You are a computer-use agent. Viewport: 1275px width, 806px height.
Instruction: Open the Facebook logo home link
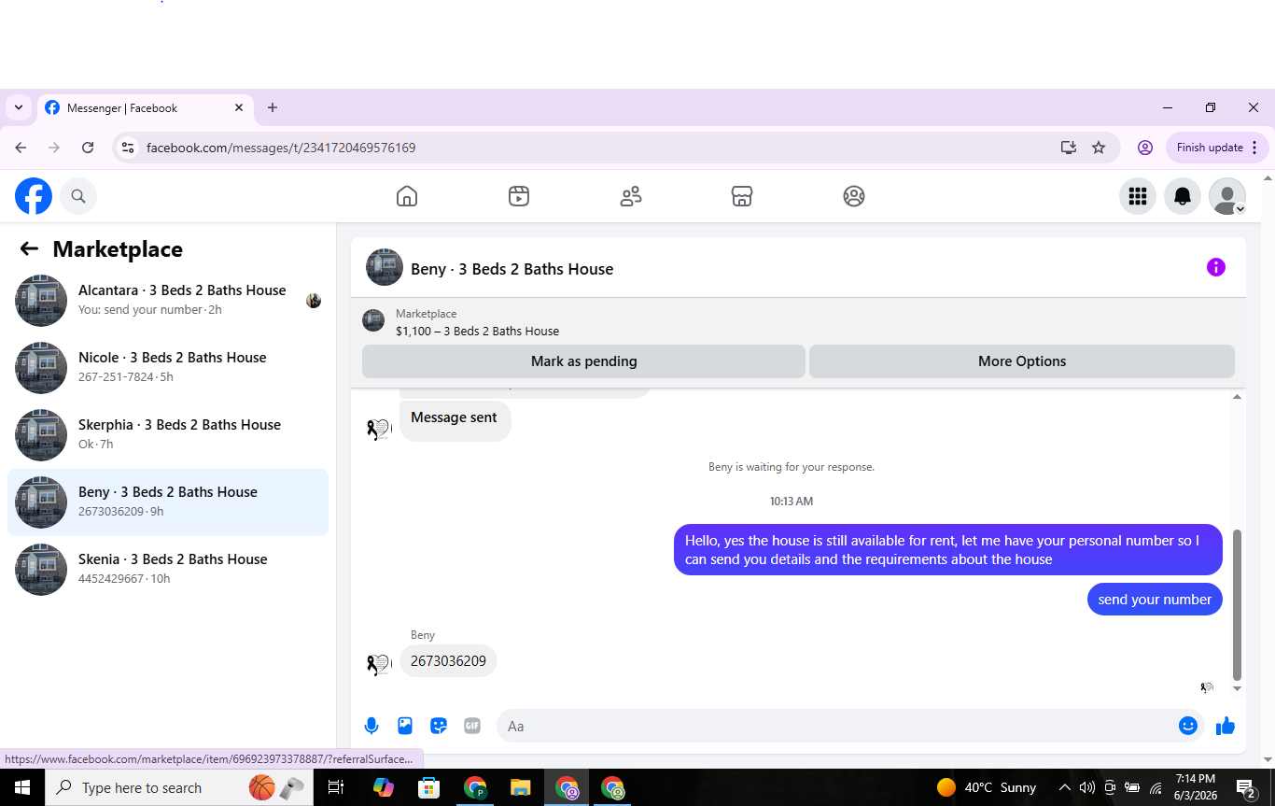34,196
